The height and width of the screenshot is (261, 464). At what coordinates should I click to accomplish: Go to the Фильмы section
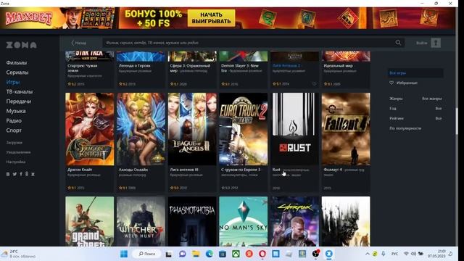17,63
